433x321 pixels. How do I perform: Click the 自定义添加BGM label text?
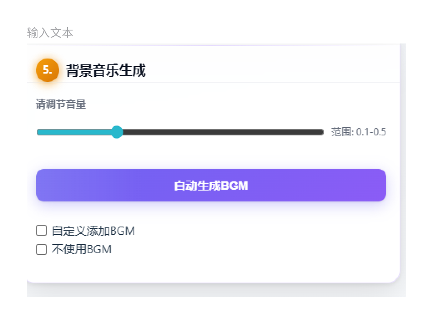[x=93, y=231]
